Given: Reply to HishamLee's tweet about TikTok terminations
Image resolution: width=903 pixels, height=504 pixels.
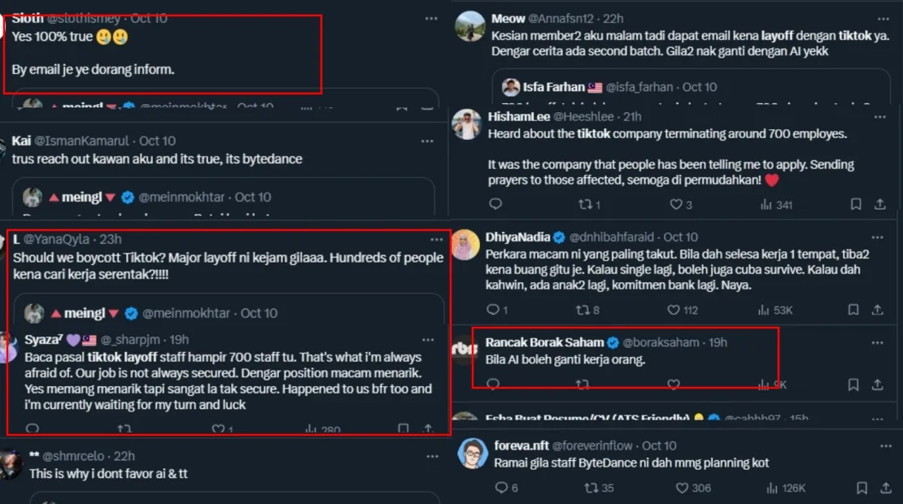Looking at the screenshot, I should point(495,205).
